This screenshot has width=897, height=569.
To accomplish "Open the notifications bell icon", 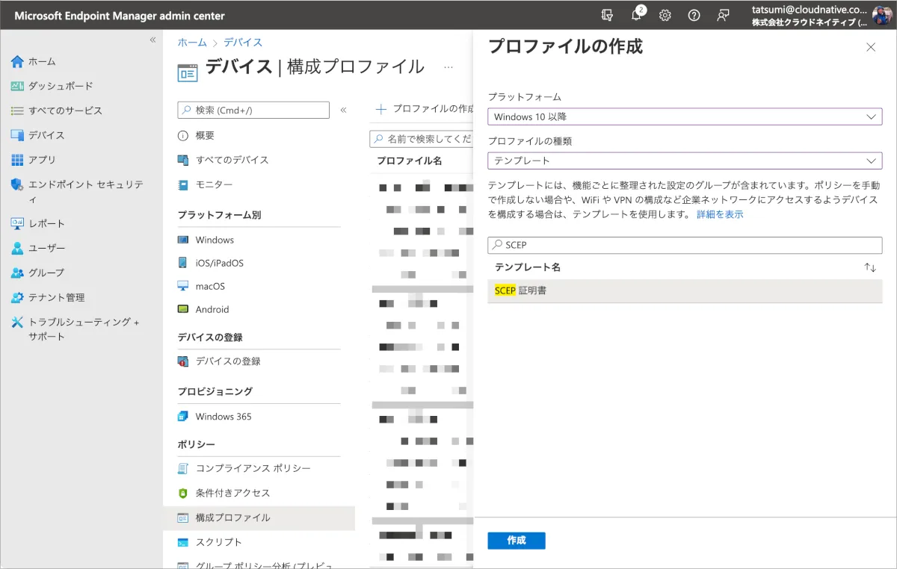I will tap(637, 15).
